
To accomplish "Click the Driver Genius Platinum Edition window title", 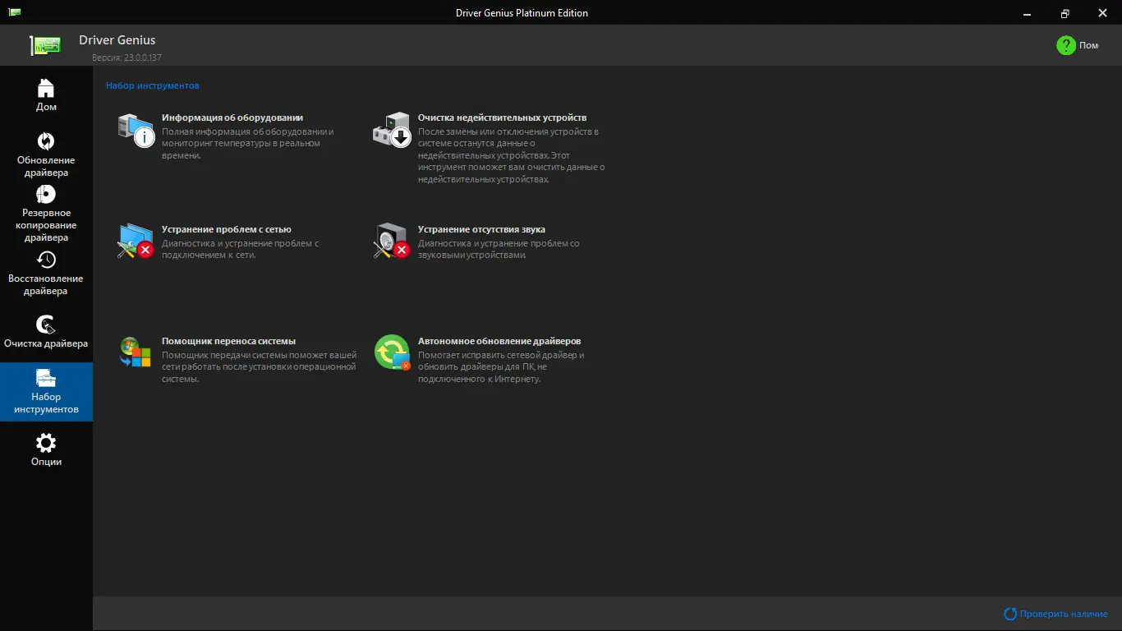I will coord(522,12).
